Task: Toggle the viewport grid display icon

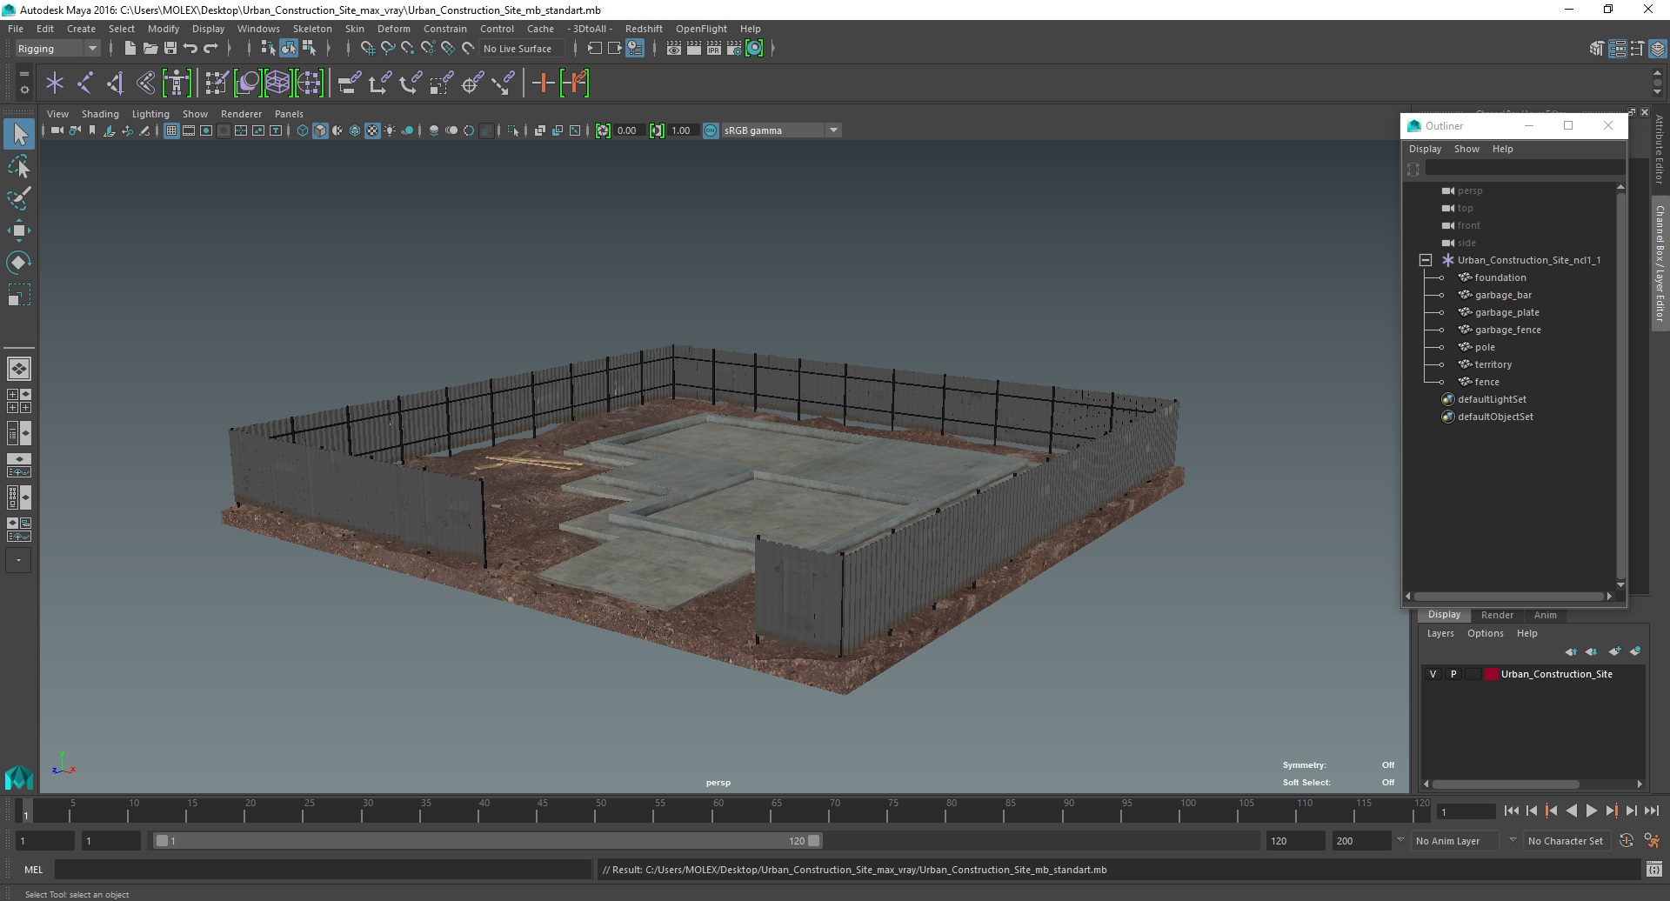Action: [171, 130]
